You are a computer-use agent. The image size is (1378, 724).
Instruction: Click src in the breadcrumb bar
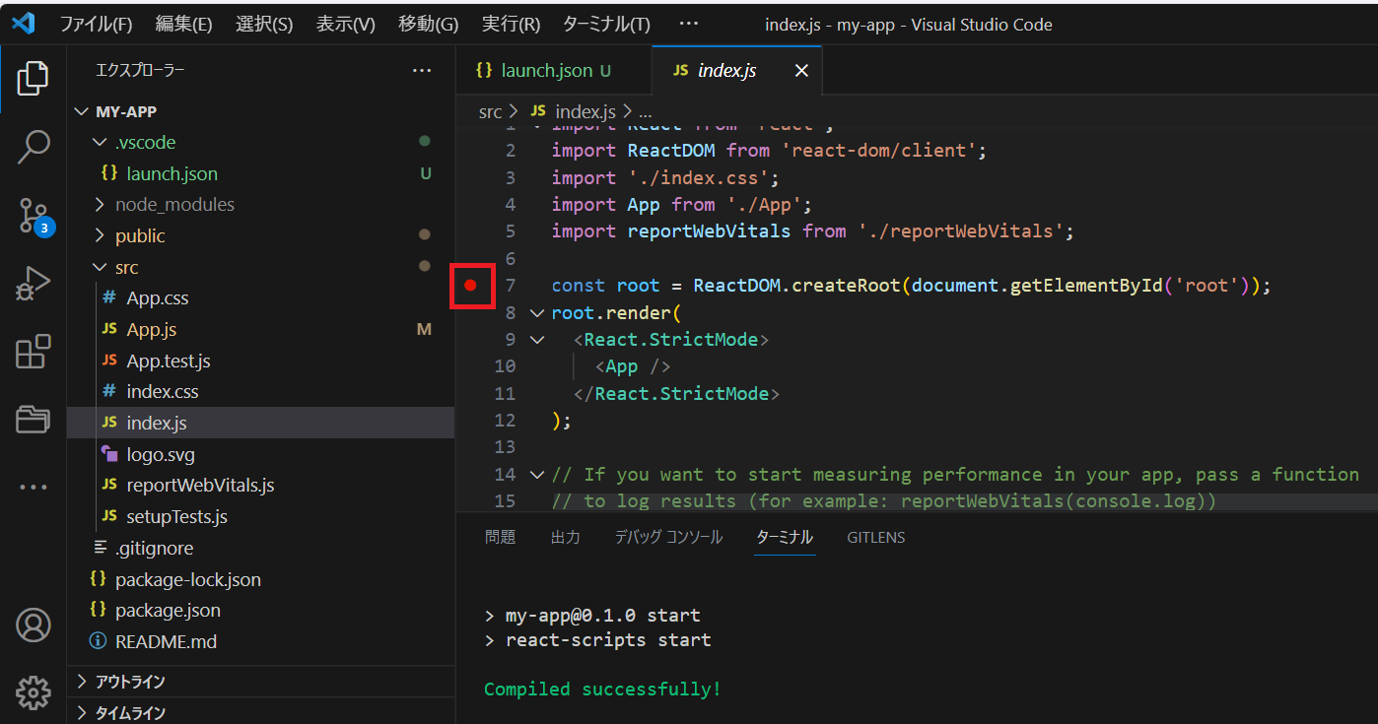(490, 111)
